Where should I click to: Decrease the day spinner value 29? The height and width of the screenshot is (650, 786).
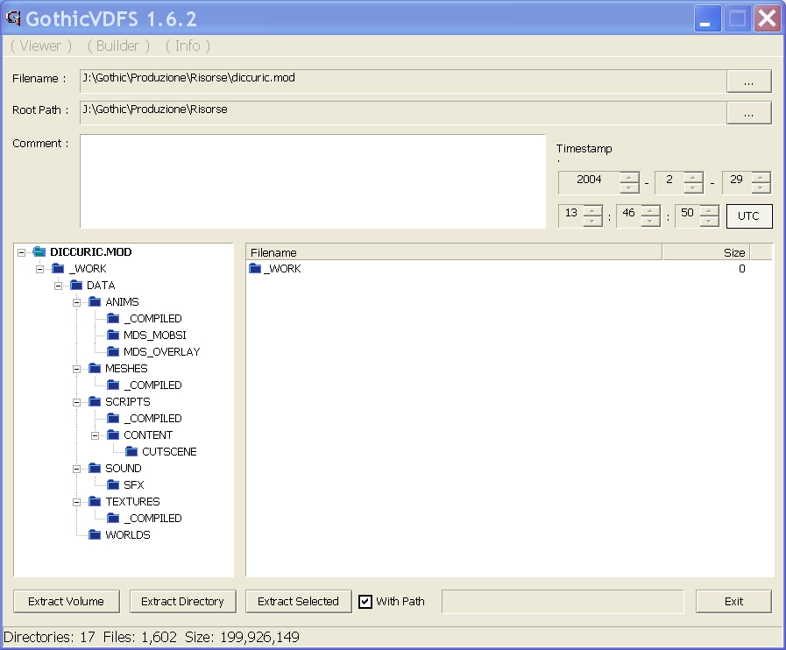tap(761, 188)
